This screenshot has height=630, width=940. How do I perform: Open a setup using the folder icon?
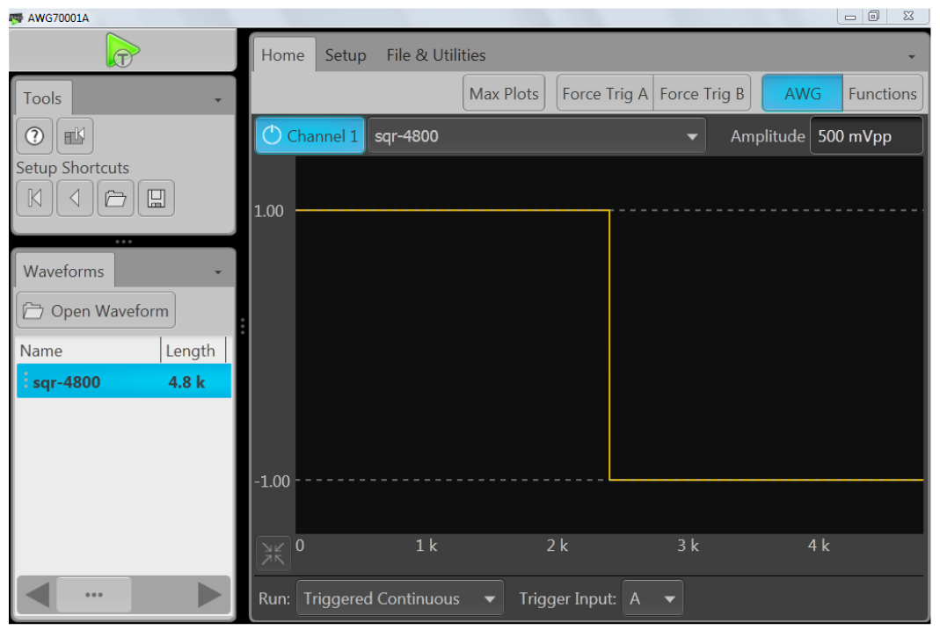tap(117, 198)
